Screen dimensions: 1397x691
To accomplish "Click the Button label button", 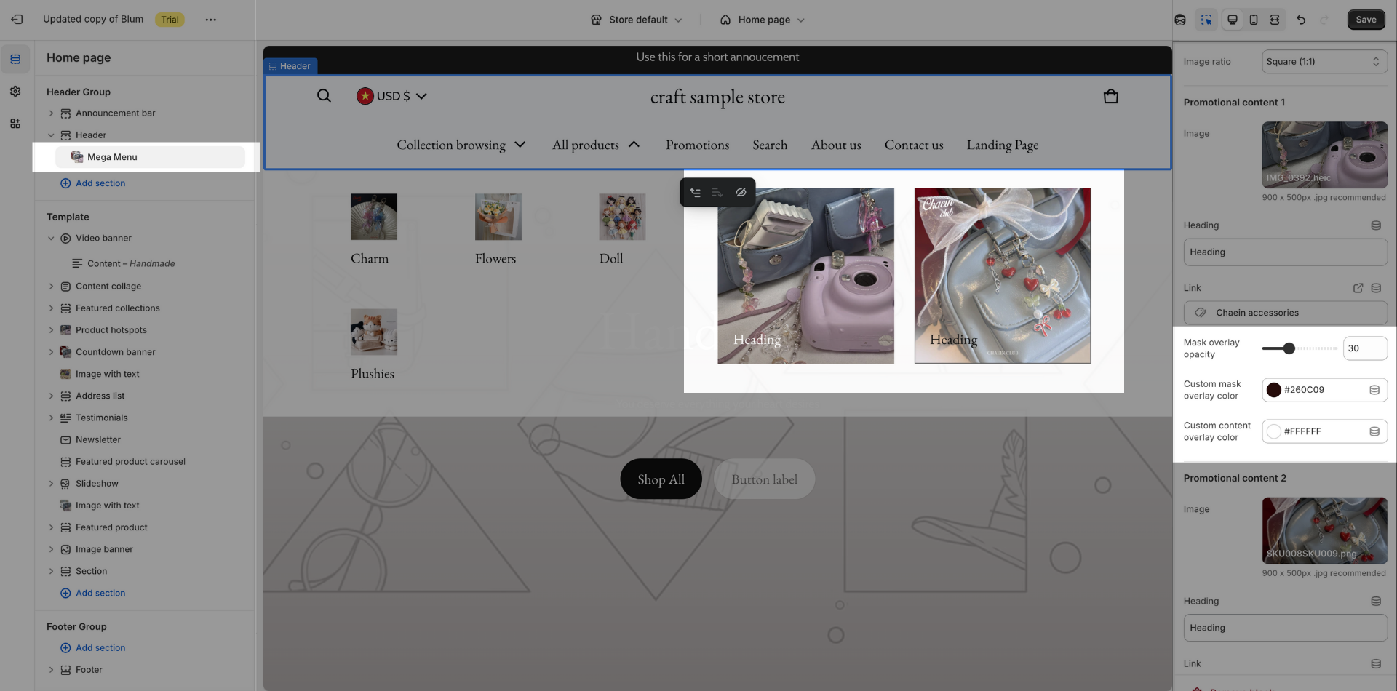I will coord(764,479).
